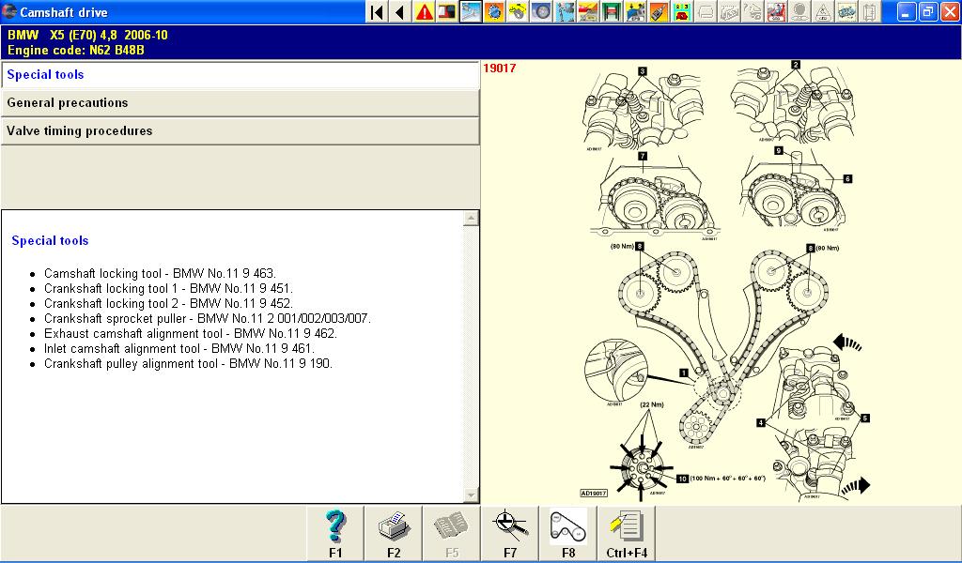Minimize the Camshaft drive window

click(908, 11)
